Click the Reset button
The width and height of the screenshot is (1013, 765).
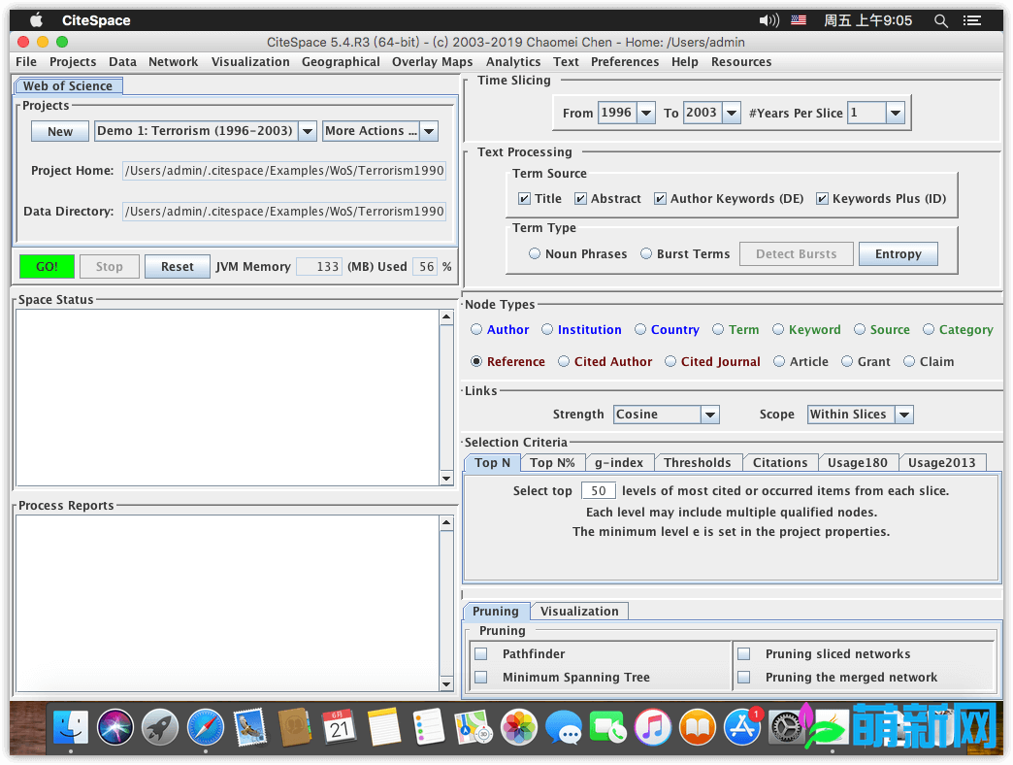point(177,266)
